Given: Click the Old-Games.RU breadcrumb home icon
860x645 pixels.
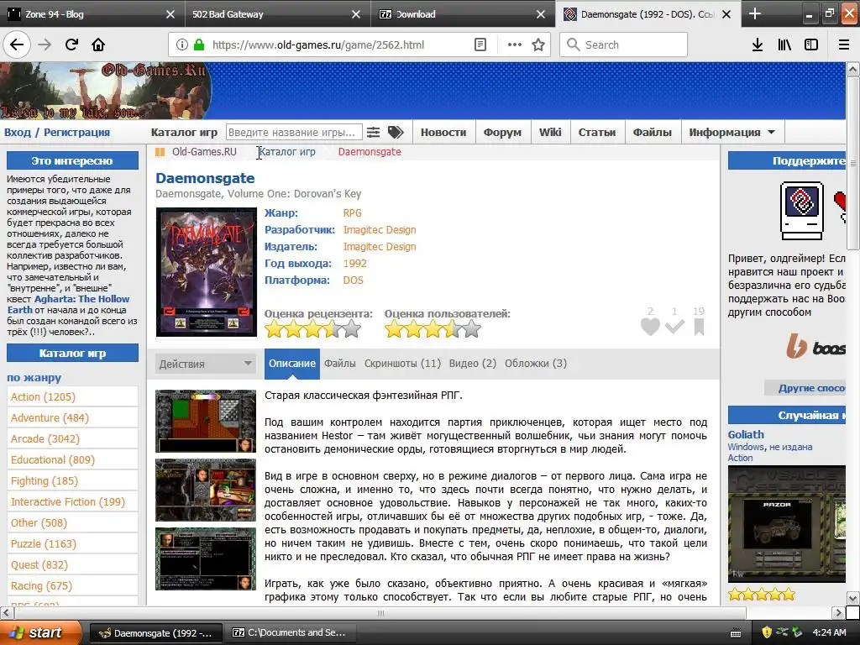Looking at the screenshot, I should [160, 152].
